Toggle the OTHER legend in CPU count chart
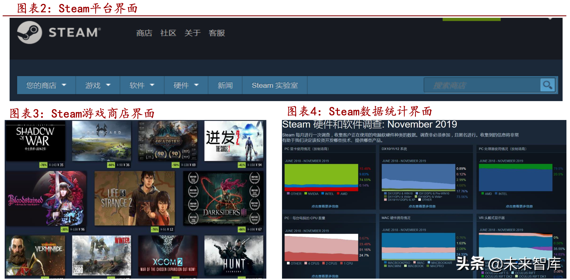 pos(294,263)
